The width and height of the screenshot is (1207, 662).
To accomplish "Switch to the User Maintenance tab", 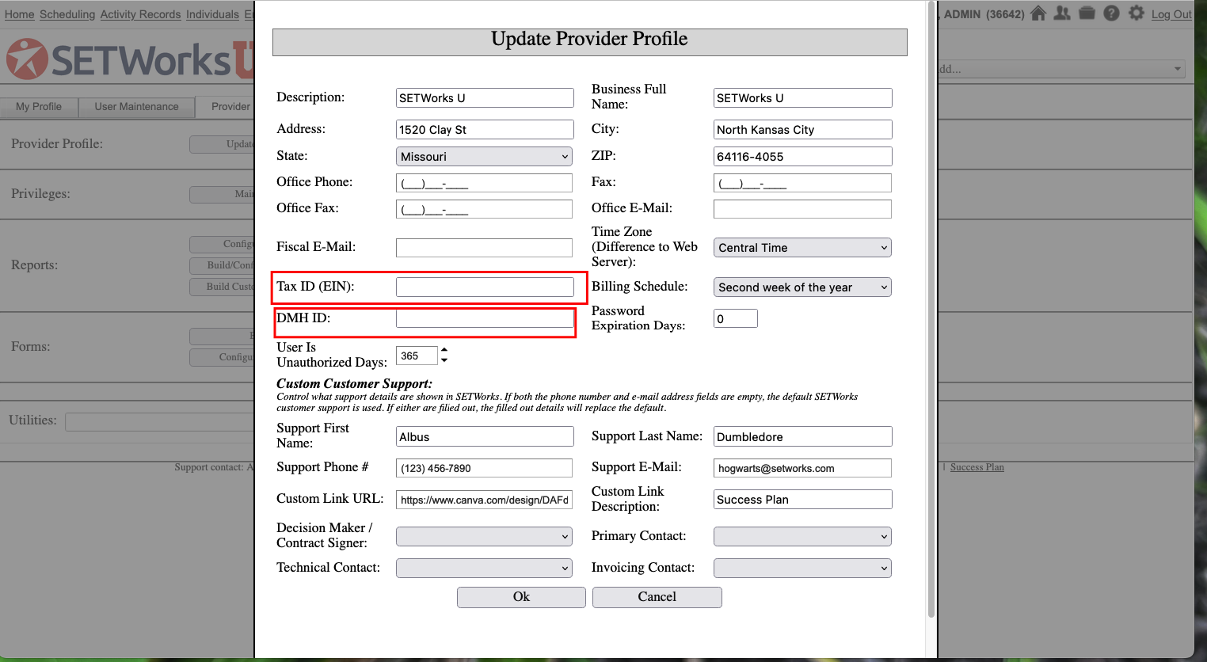I will (x=136, y=107).
